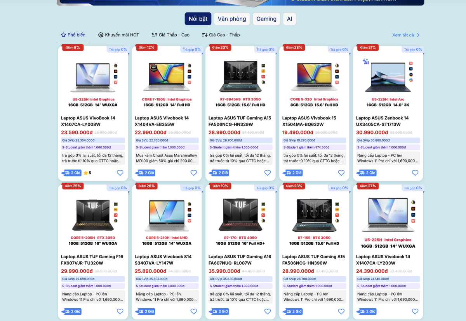Sort by Giá Thấp - Cao
This screenshot has height=321, width=466.
[170, 35]
